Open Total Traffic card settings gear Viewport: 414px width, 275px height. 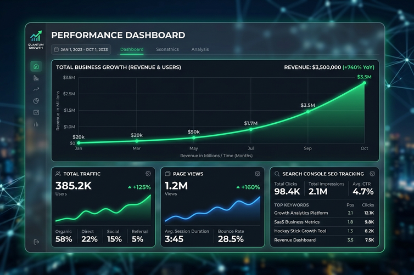point(148,174)
